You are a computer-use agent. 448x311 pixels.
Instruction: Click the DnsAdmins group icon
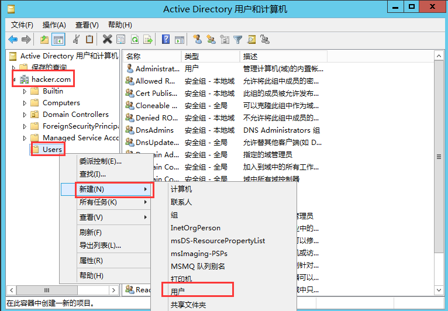[x=130, y=130]
